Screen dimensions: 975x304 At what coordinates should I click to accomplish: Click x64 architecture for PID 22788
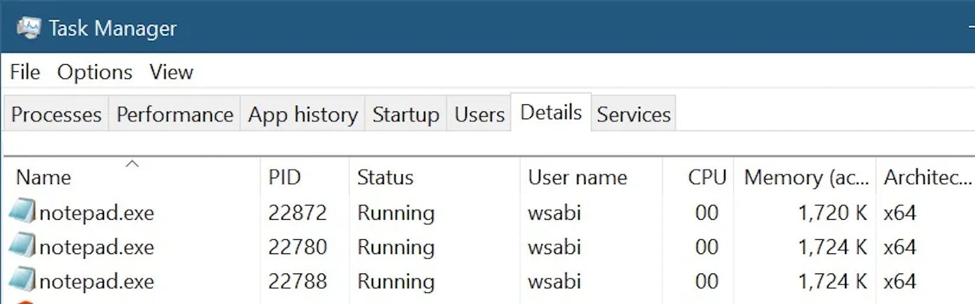[x=900, y=281]
